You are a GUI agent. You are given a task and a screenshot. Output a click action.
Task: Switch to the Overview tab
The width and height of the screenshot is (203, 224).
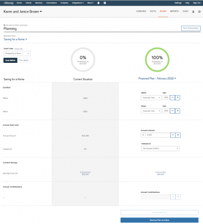point(141,11)
